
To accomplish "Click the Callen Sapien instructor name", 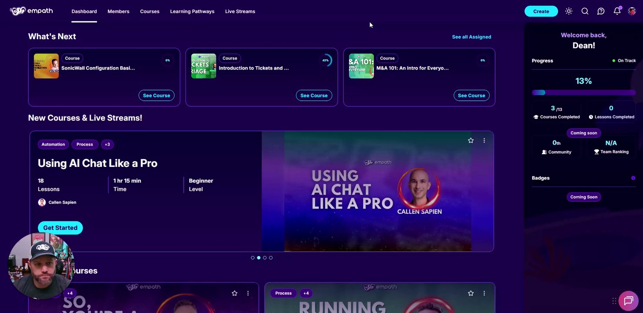I will 62,203.
